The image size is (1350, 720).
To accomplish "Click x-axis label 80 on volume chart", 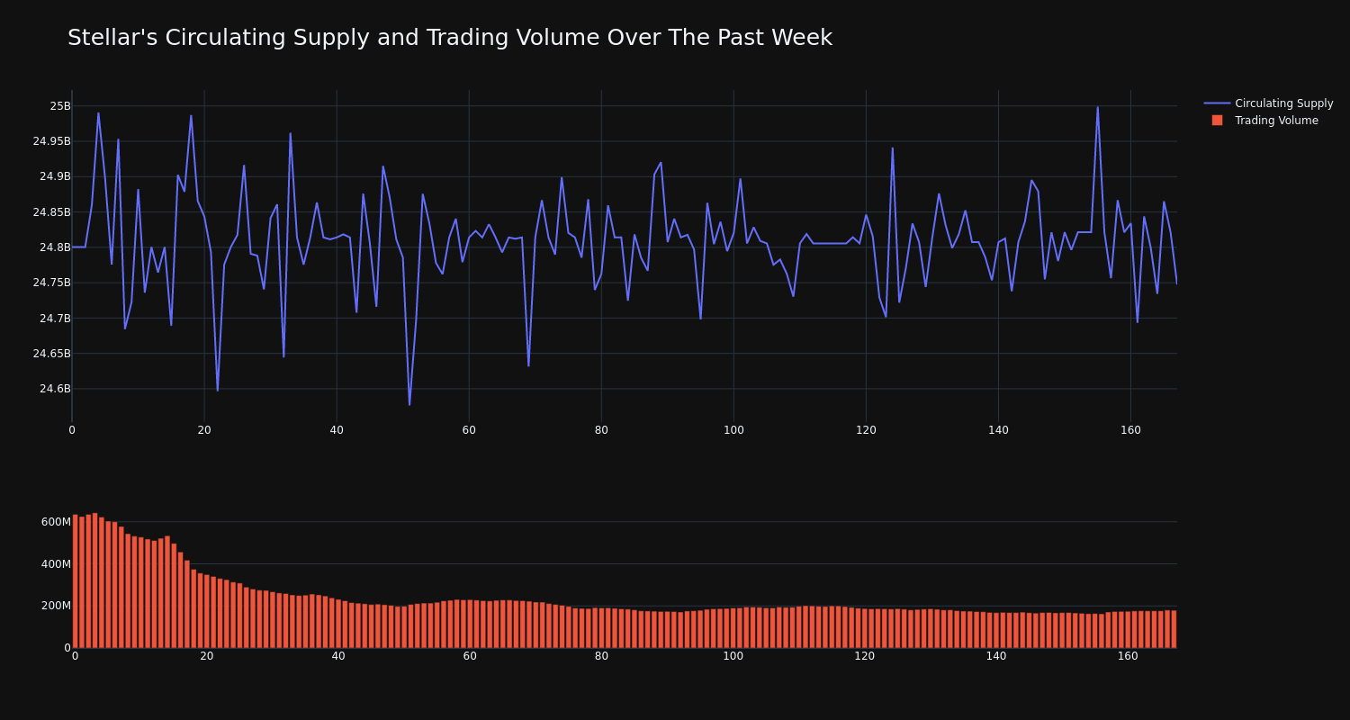I will pyautogui.click(x=601, y=656).
